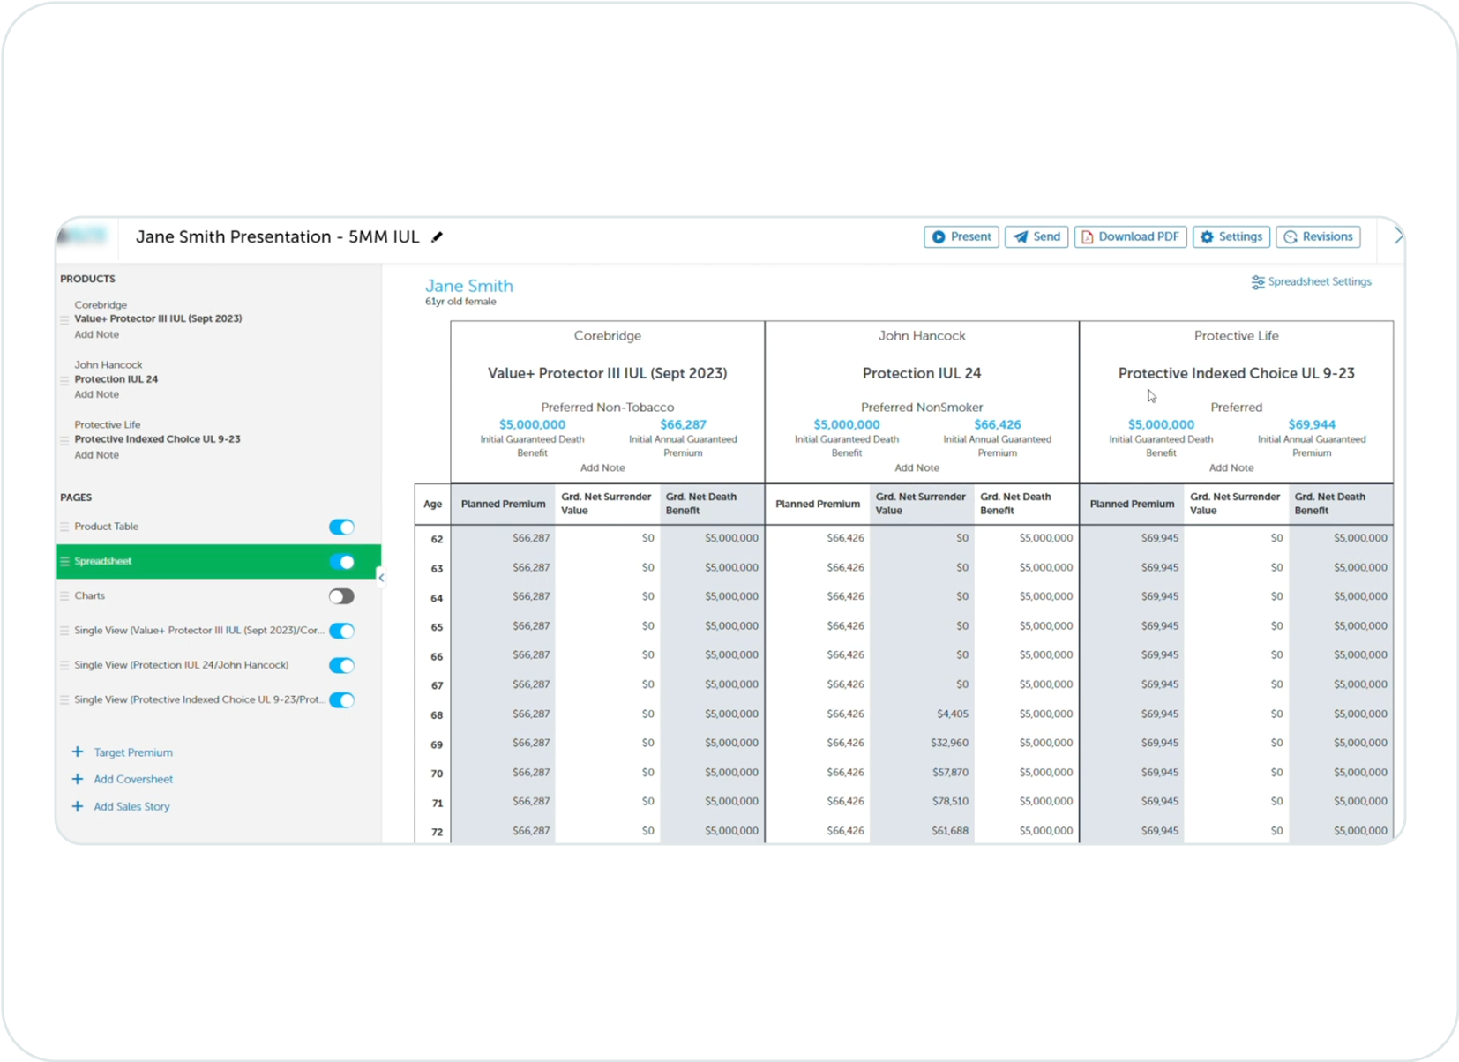Viewport: 1459px width, 1062px height.
Task: Click the blurred logo in header
Action: click(x=82, y=236)
